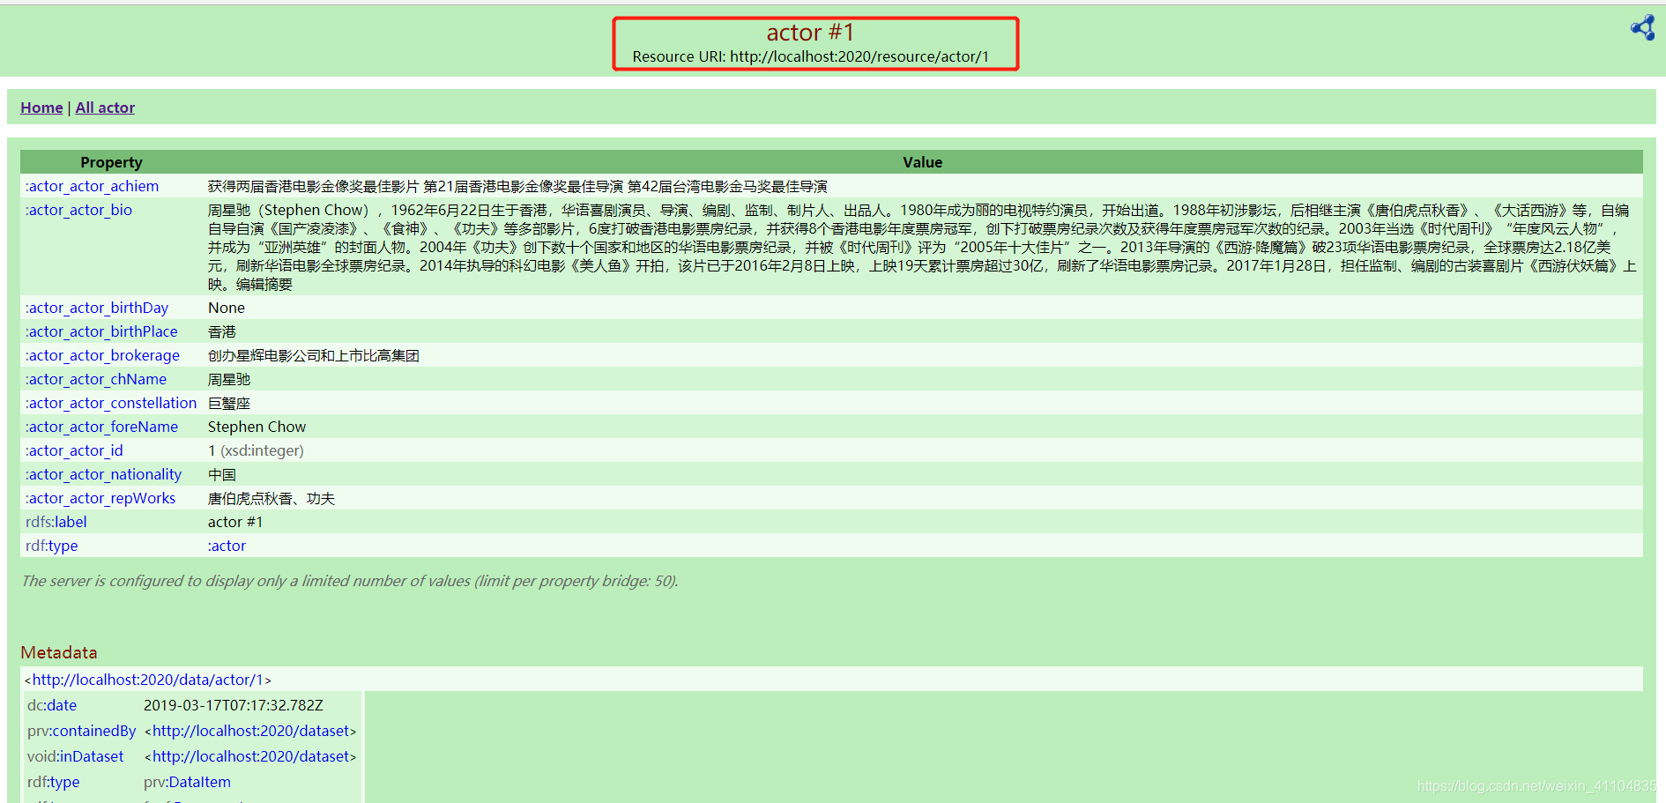Open the :actor_actor_brokerage property link
The height and width of the screenshot is (803, 1666).
coord(102,355)
